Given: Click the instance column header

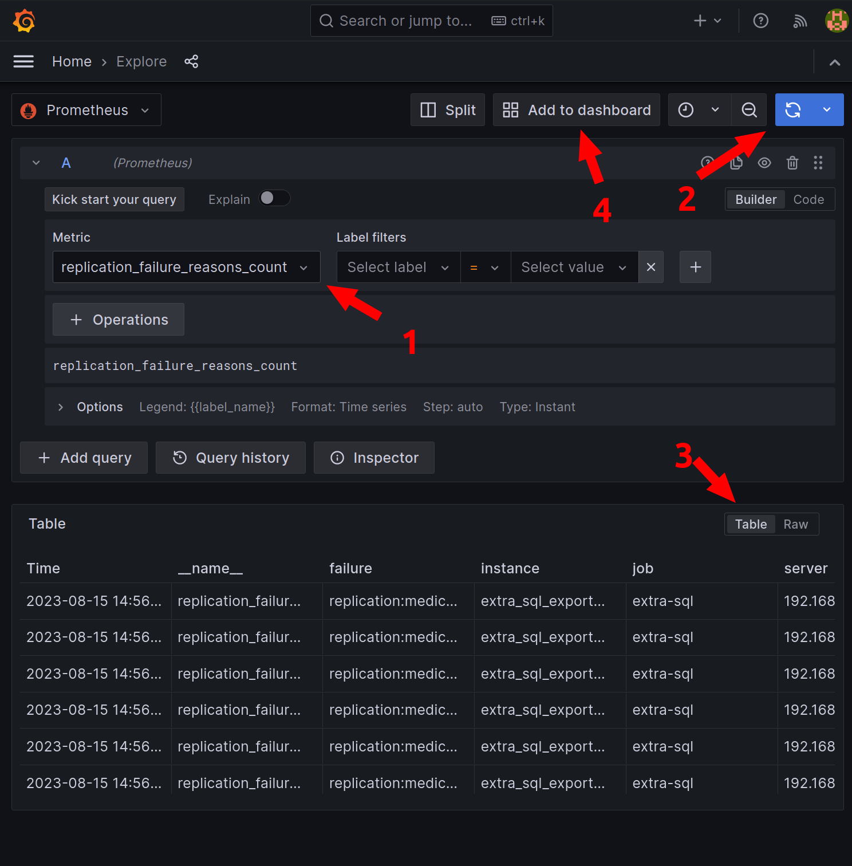Looking at the screenshot, I should pyautogui.click(x=510, y=568).
